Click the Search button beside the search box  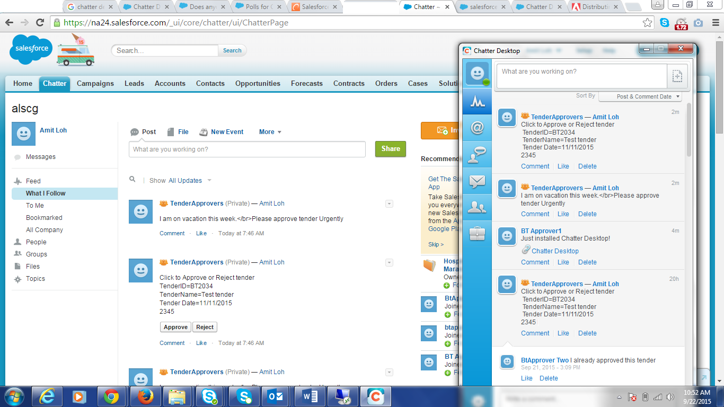[232, 50]
